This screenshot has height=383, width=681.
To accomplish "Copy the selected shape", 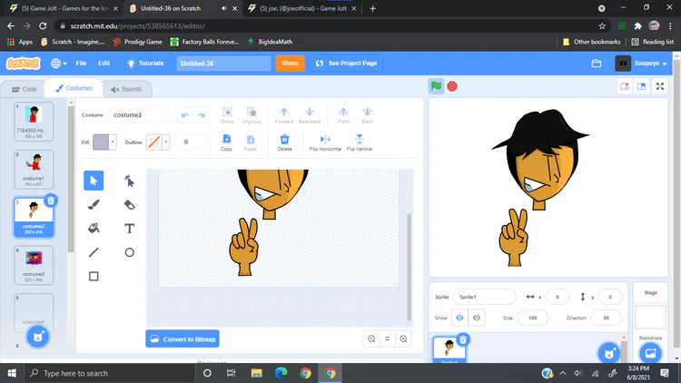I will click(x=226, y=142).
